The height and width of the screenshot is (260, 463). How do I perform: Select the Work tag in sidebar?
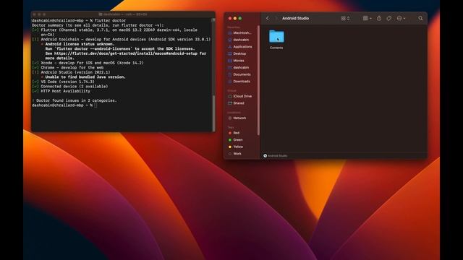tap(235, 154)
